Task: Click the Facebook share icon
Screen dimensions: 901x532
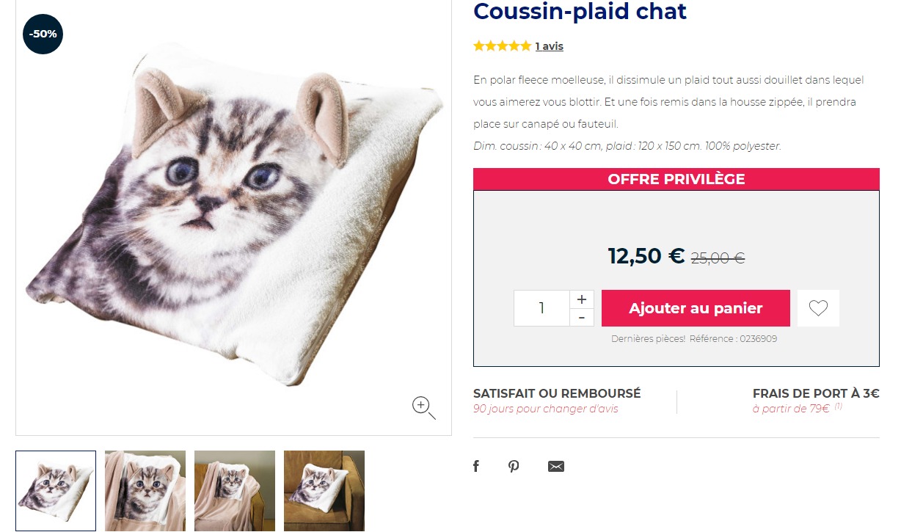Action: 476,466
